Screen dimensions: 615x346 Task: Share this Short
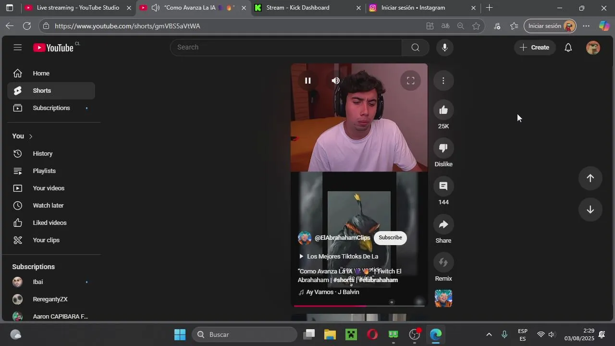pos(443,224)
